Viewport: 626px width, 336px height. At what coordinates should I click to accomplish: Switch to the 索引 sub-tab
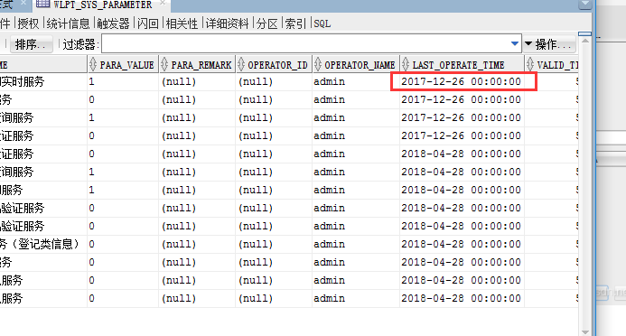click(x=295, y=24)
